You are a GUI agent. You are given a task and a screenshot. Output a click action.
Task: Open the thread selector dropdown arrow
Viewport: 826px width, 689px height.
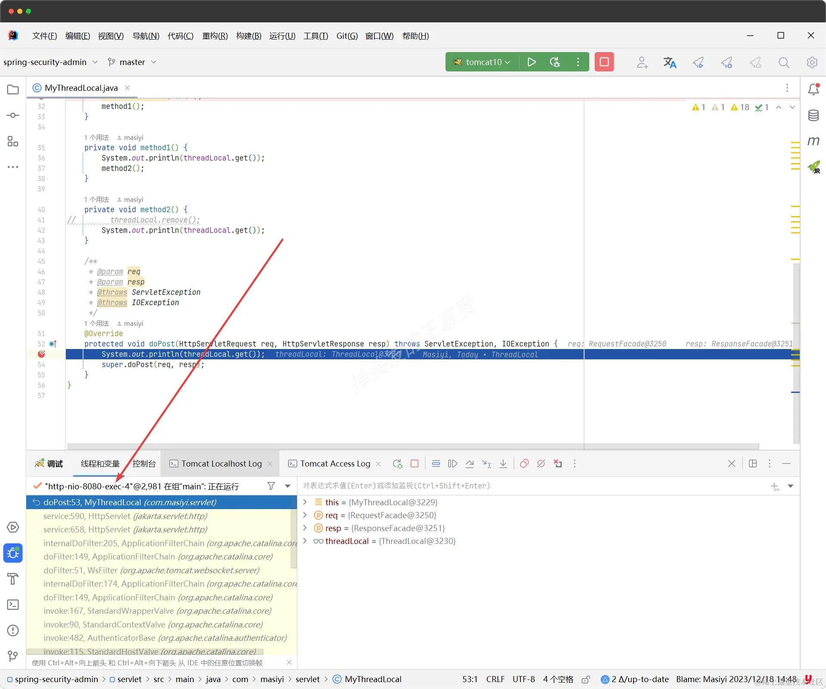pos(288,486)
